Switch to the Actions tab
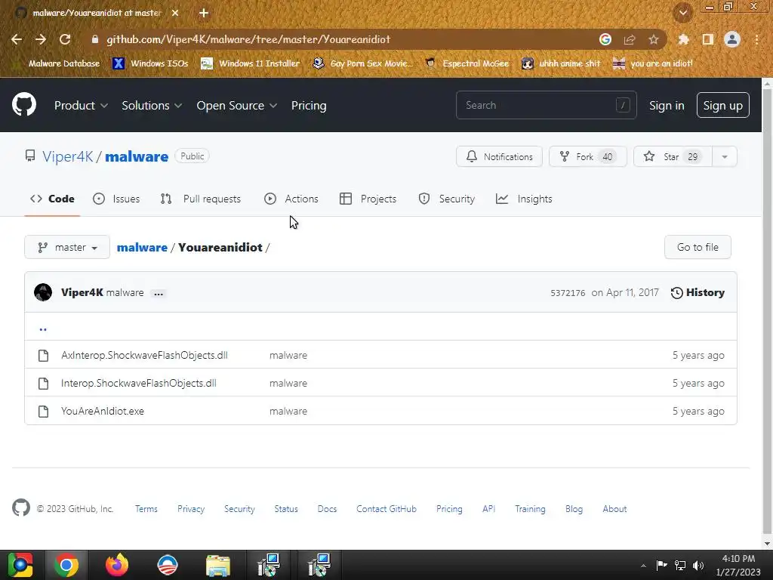Viewport: 773px width, 580px height. click(291, 199)
